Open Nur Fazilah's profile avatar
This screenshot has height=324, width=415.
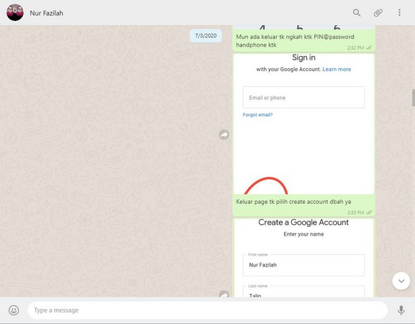[x=15, y=13]
